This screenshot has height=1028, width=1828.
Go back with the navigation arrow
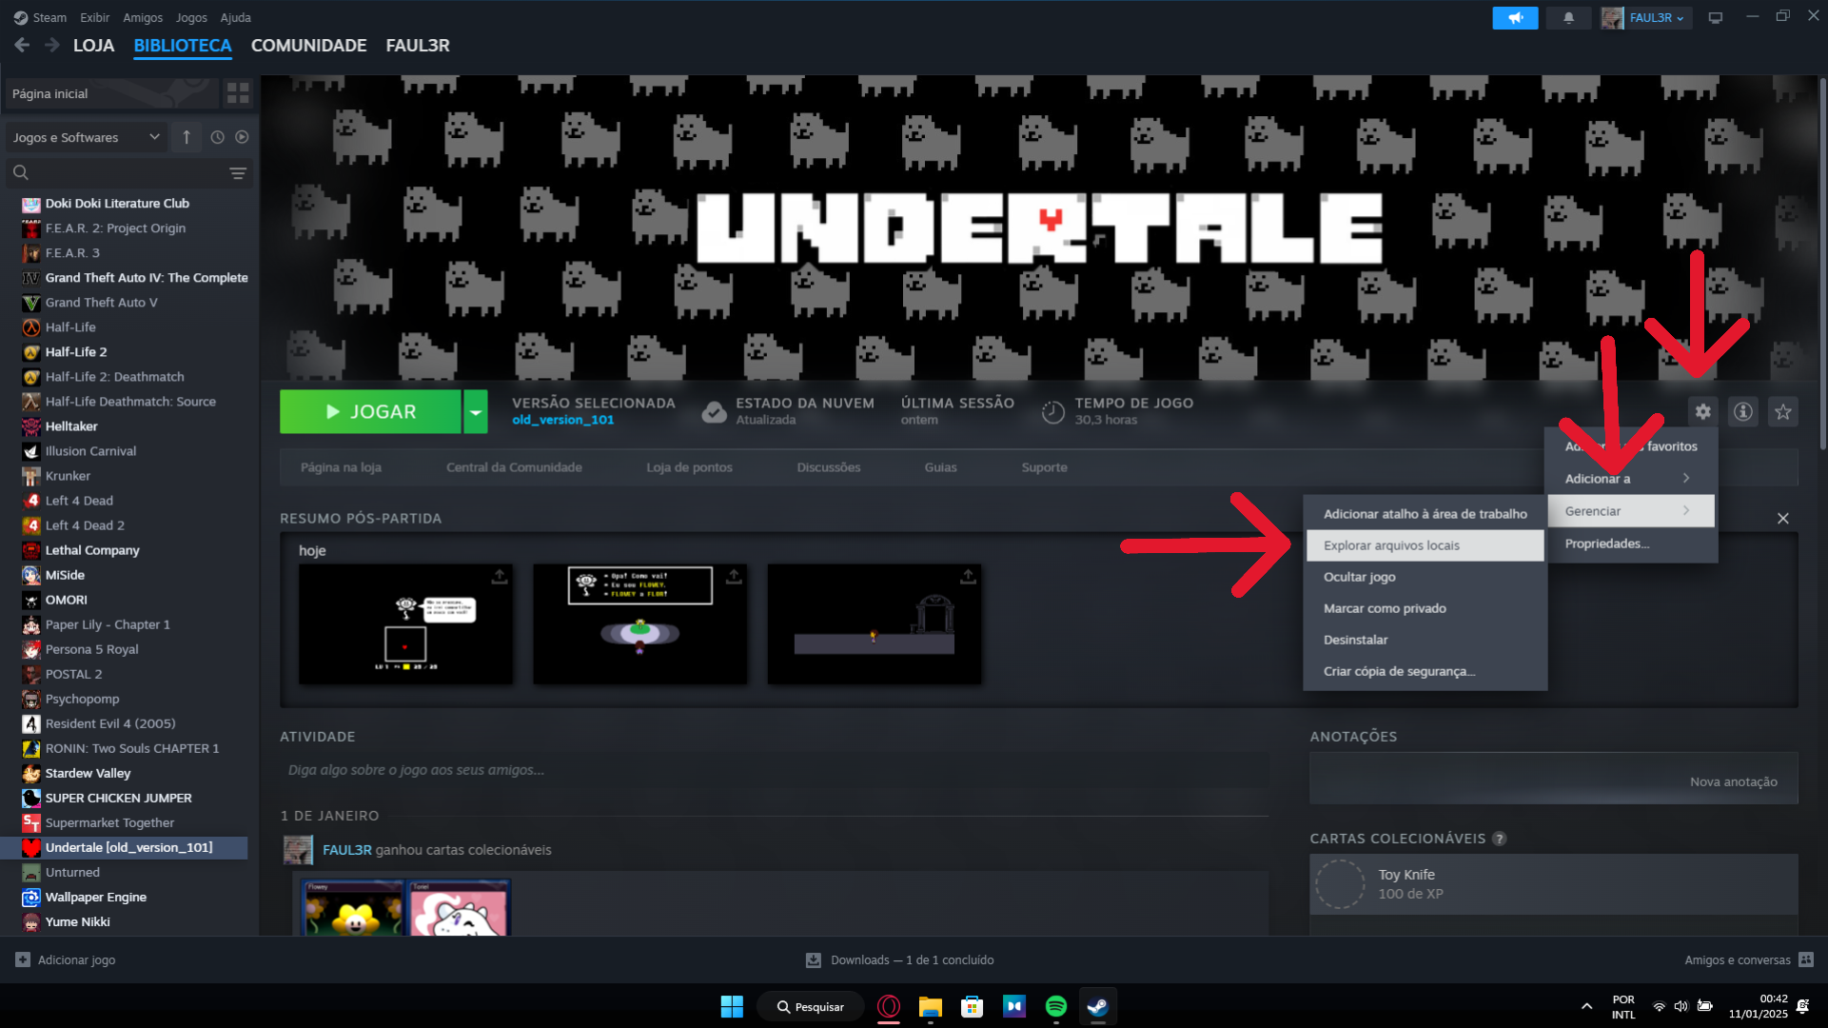[x=22, y=45]
